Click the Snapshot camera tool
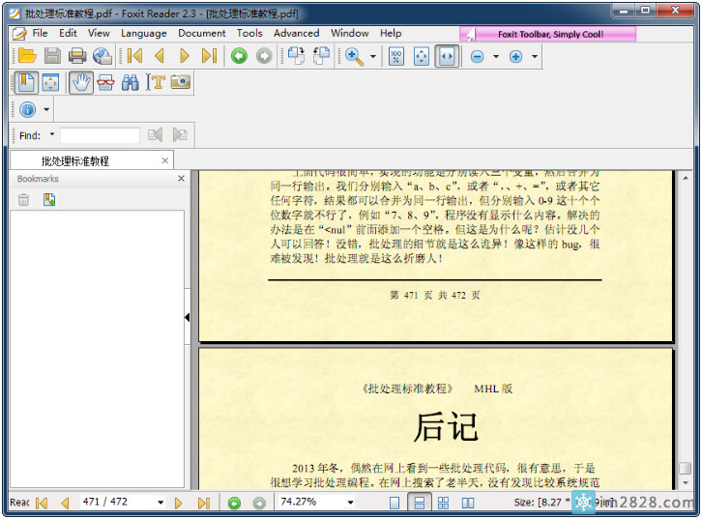The width and height of the screenshot is (702, 519). 180,83
